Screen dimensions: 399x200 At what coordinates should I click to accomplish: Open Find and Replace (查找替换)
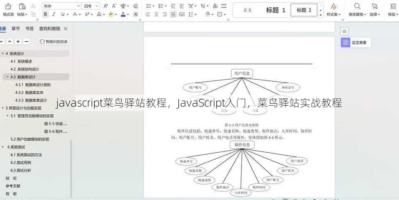(x=357, y=10)
